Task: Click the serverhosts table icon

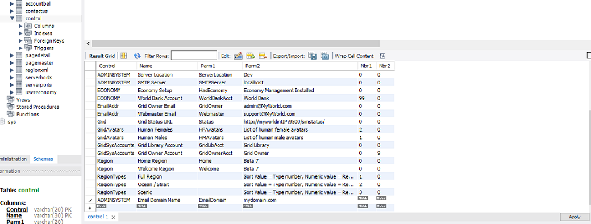Action: pos(19,78)
